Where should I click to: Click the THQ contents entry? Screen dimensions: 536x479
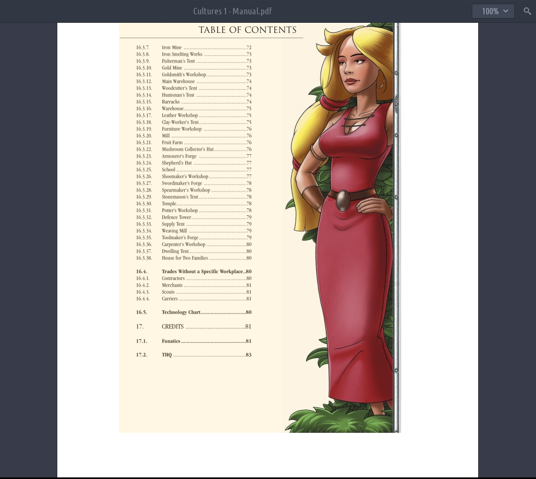click(x=167, y=355)
